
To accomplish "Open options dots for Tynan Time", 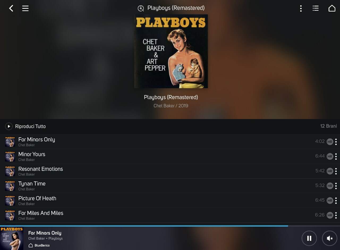I will tap(336, 186).
